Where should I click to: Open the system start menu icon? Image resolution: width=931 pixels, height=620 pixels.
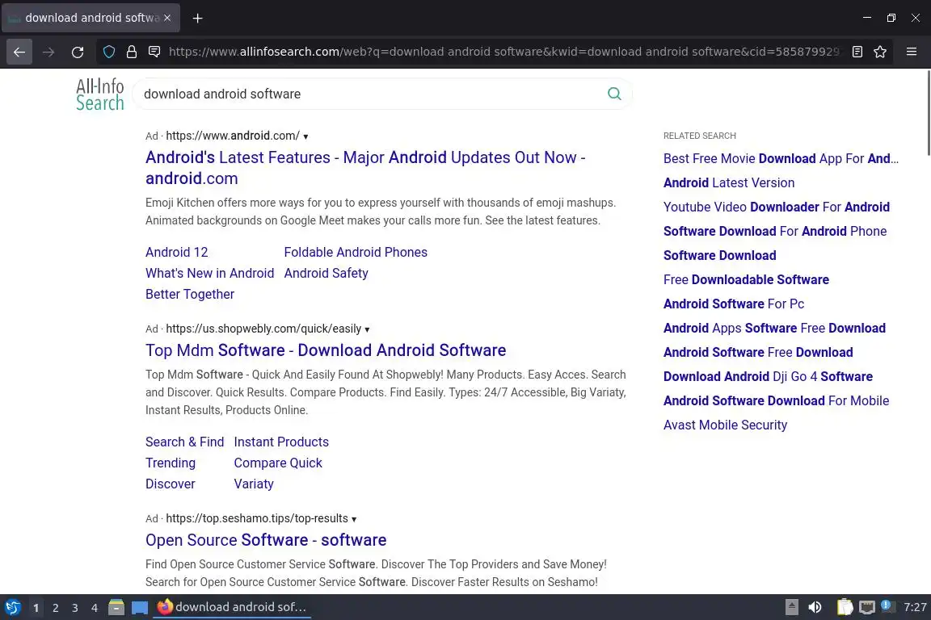[x=12, y=608]
